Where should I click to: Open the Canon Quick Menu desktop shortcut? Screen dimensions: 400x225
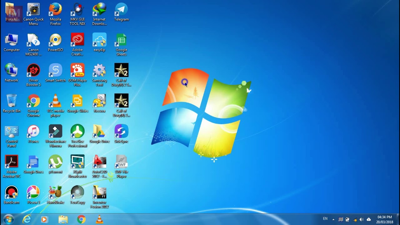[33, 14]
